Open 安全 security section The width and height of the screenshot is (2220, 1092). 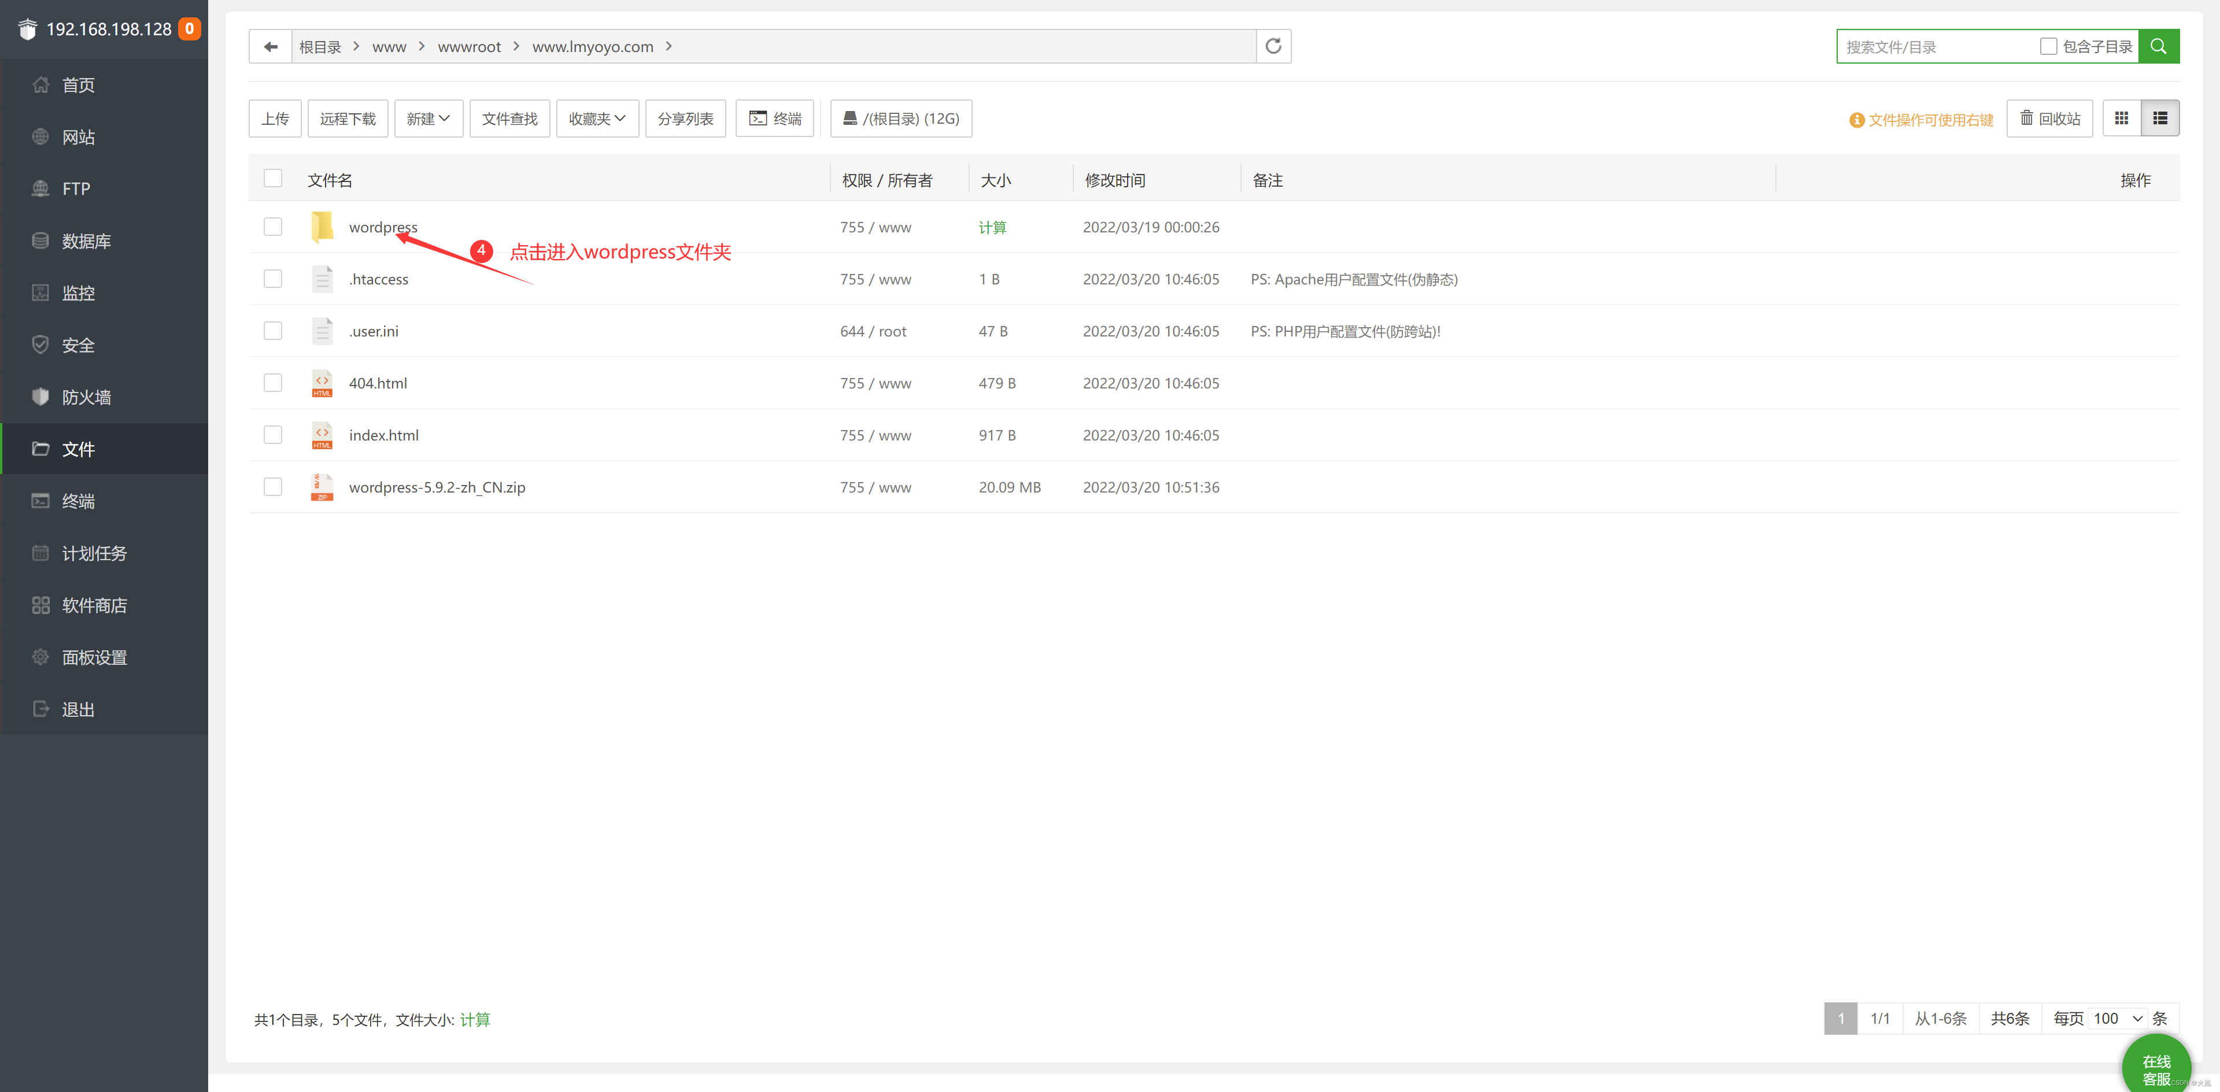click(x=104, y=345)
